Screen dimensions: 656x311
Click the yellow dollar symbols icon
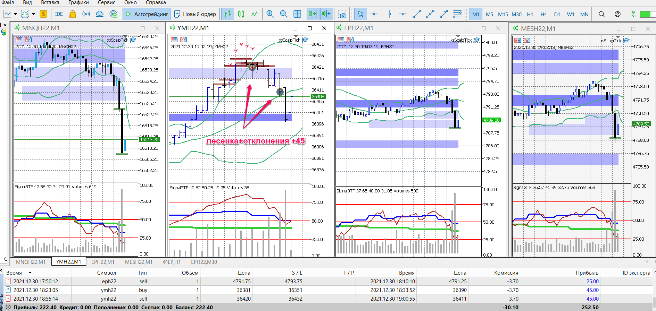click(43, 14)
